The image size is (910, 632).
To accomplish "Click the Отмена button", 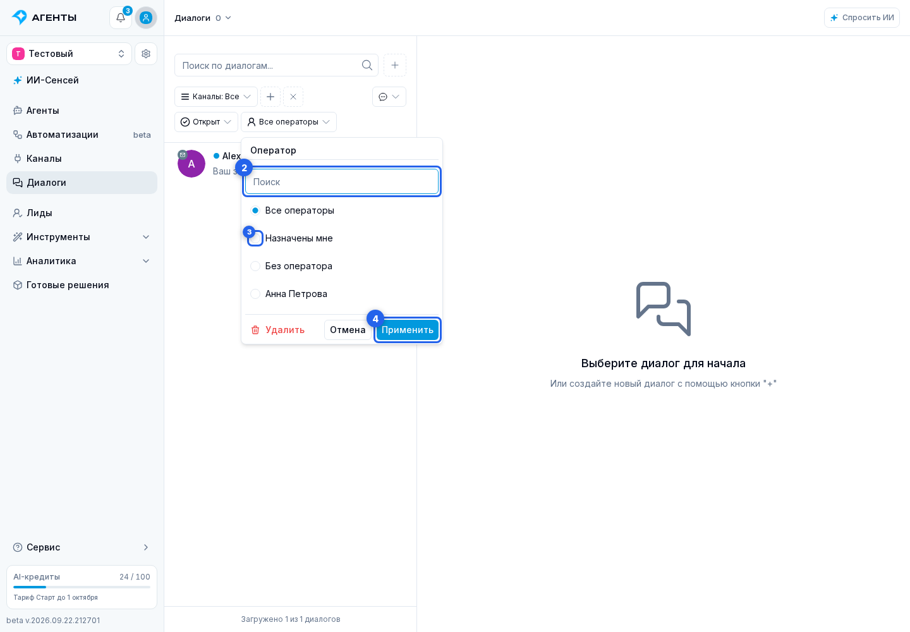I will [x=348, y=330].
